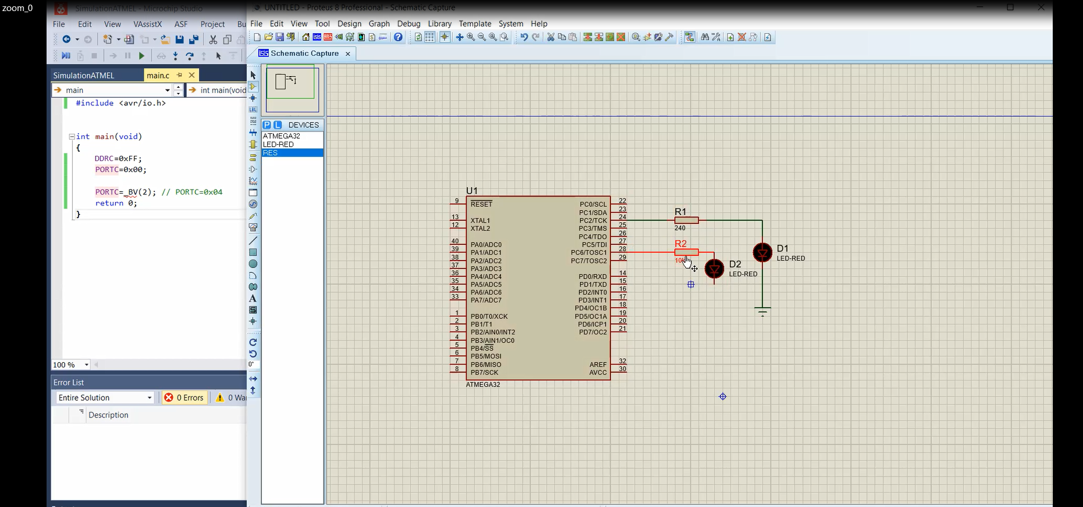Select the Component Mode tool in Proteus
1083x507 pixels.
coord(253,87)
